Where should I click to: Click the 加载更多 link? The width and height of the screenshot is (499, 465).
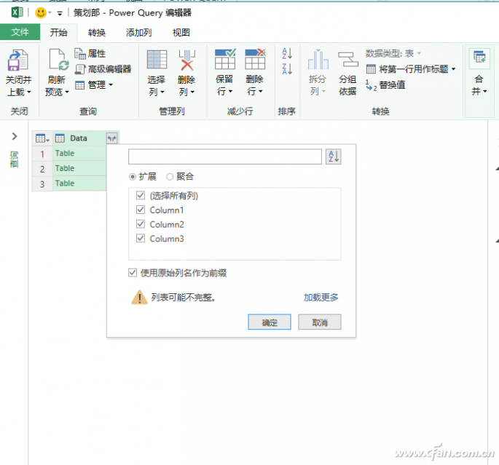321,298
